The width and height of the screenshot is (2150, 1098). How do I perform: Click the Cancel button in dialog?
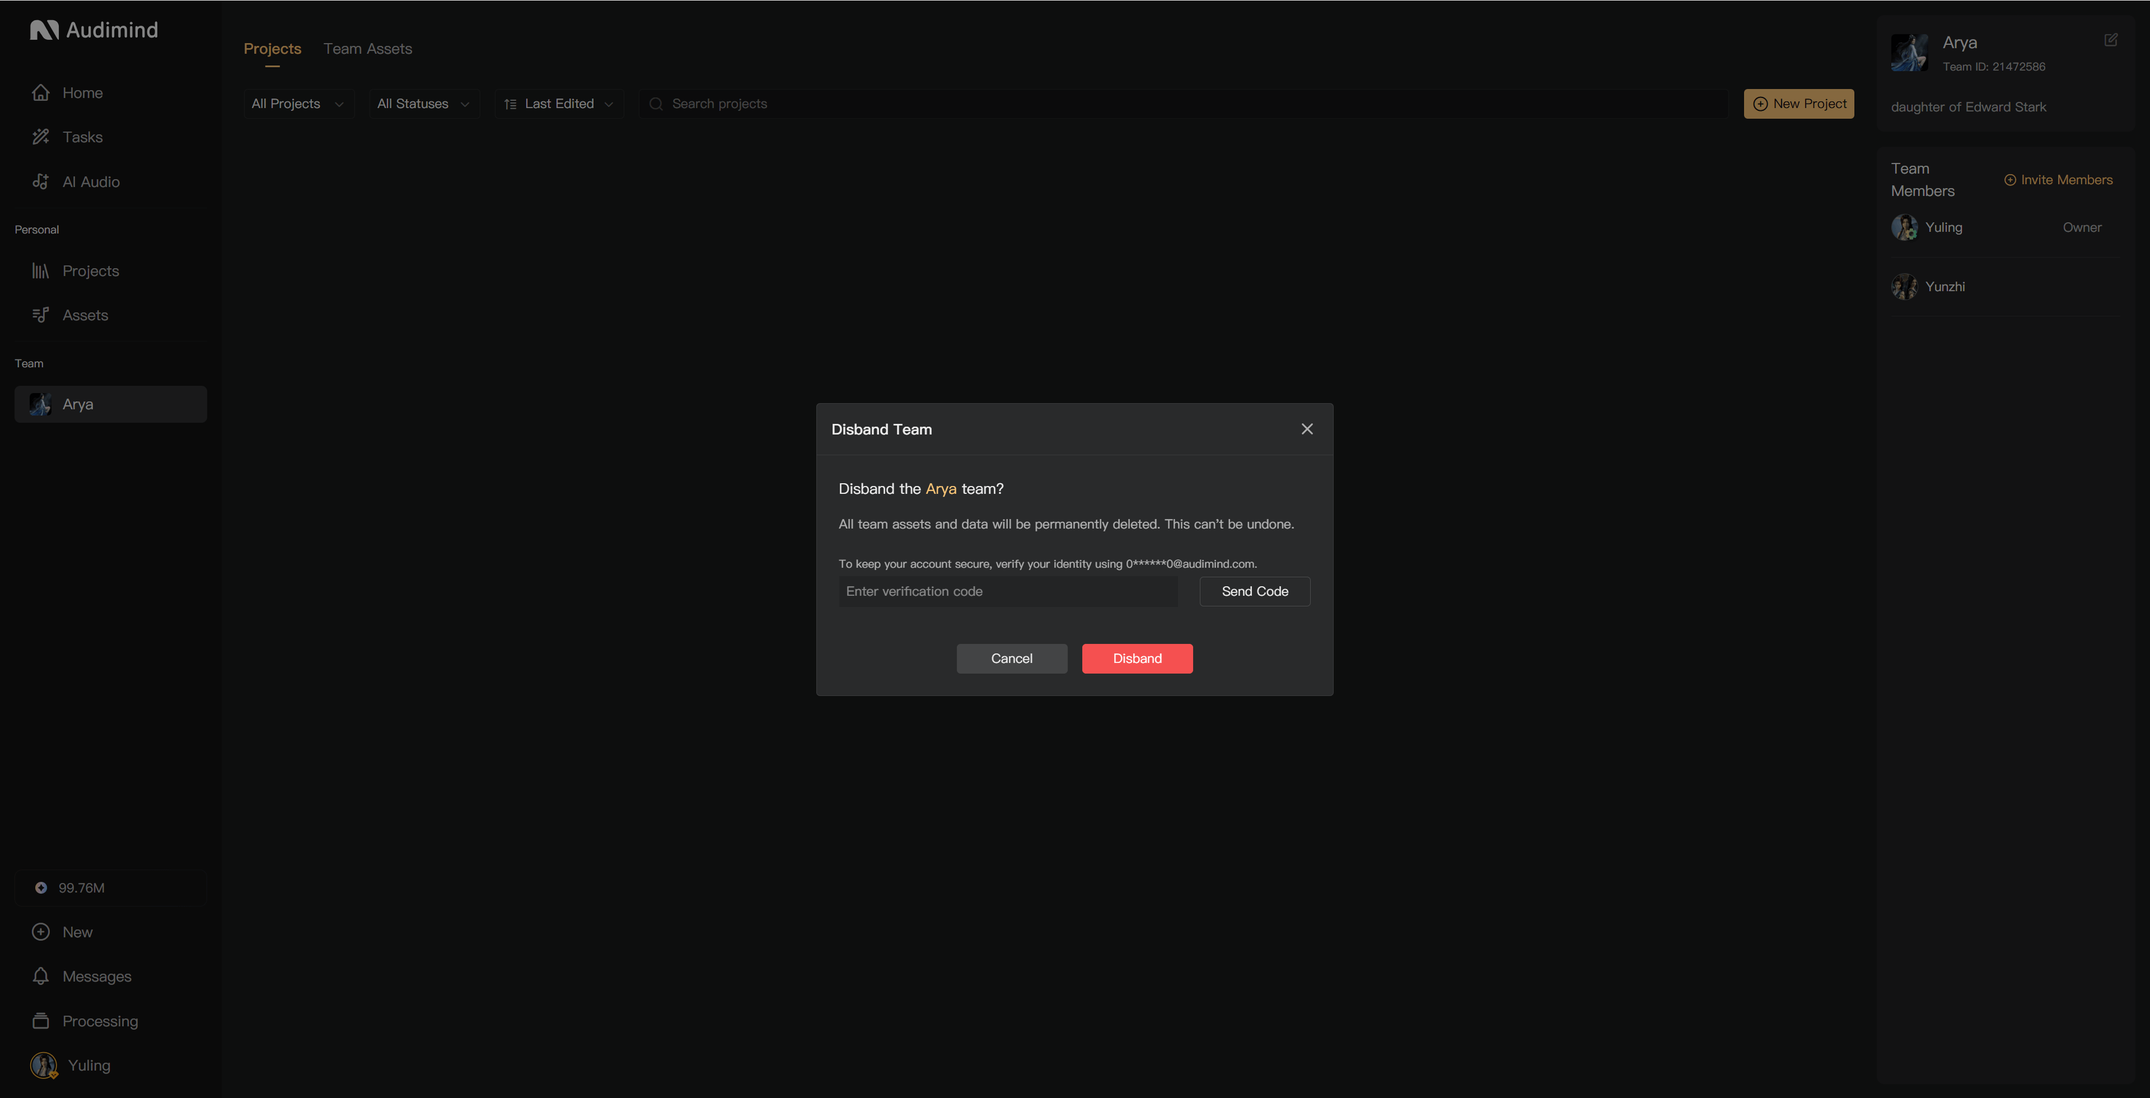[x=1012, y=658]
